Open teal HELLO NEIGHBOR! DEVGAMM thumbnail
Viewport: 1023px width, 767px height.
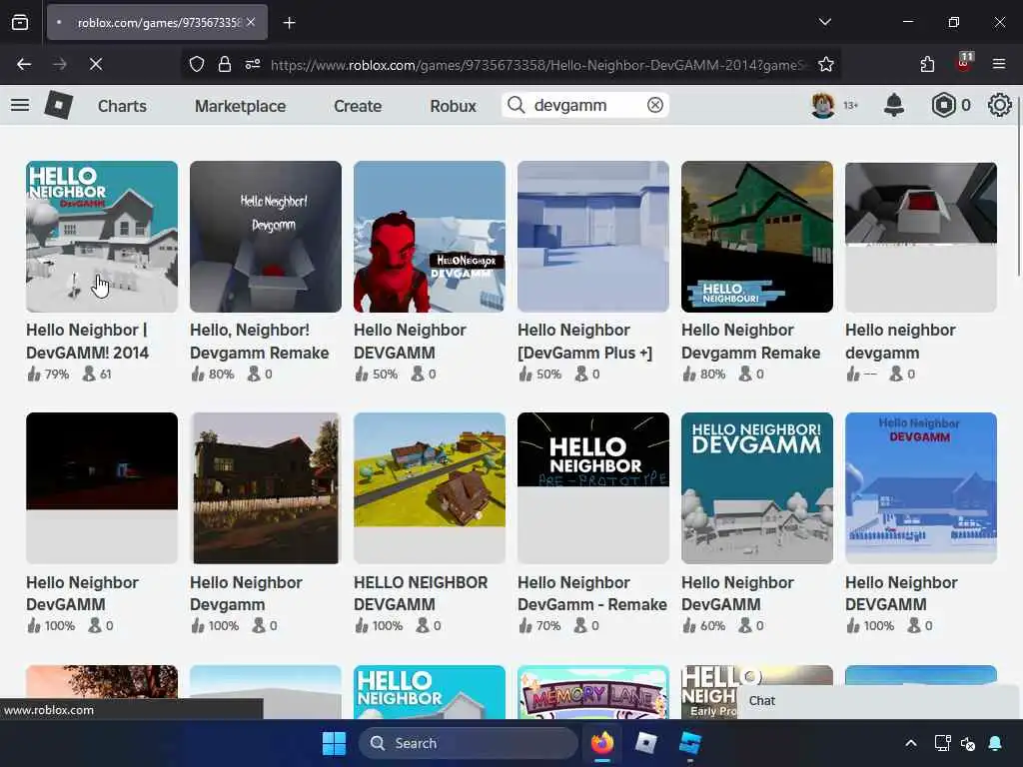tap(757, 487)
